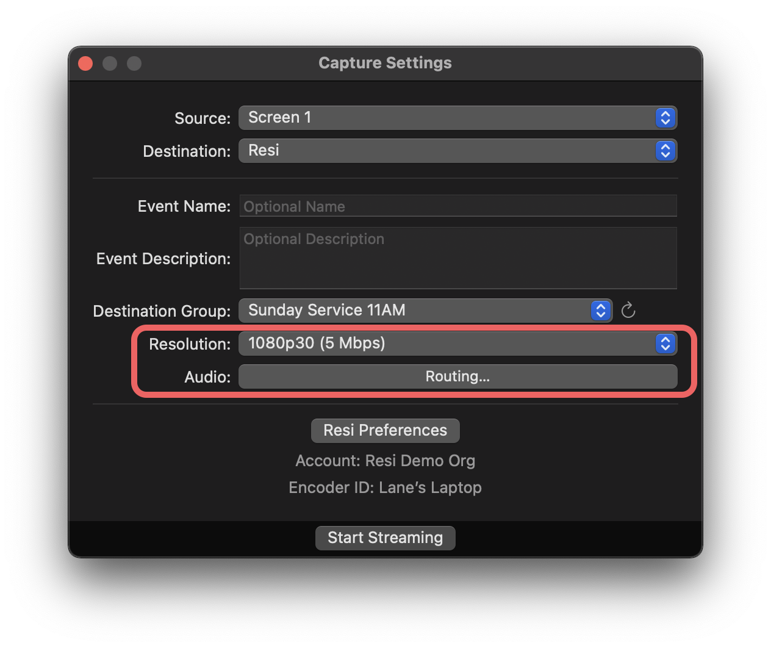Click the Account: Resi Demo Org text

point(385,461)
